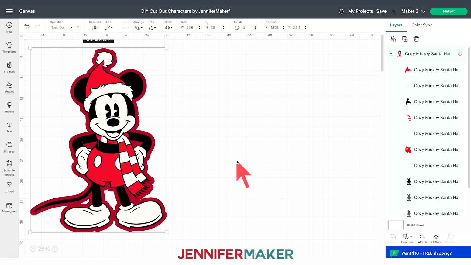The width and height of the screenshot is (471, 265).
Task: Delete layer with the trash icon
Action: tap(416, 39)
